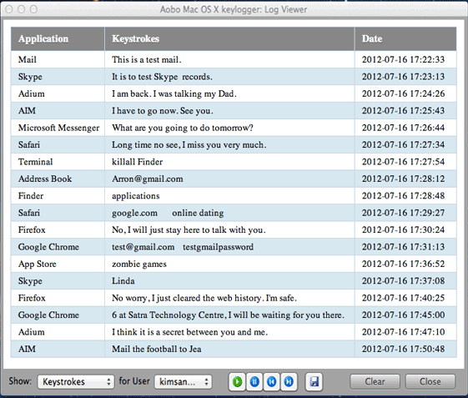This screenshot has width=468, height=398.
Task: Select date 2012-07-16 17:45:00
Action: click(x=403, y=315)
